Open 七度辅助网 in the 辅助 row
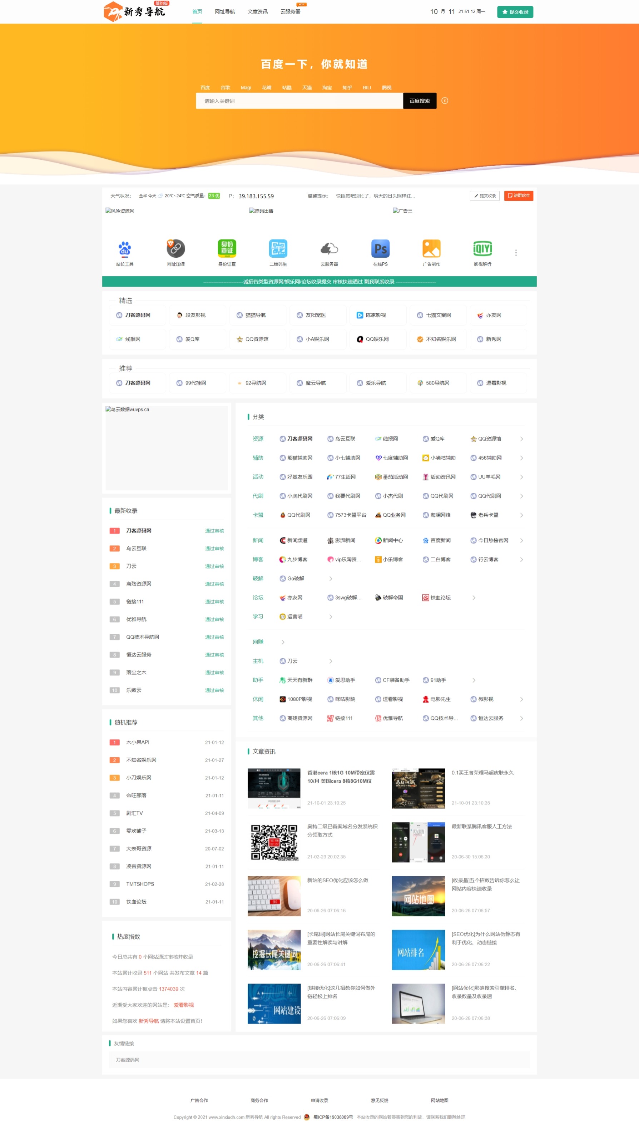 391,458
